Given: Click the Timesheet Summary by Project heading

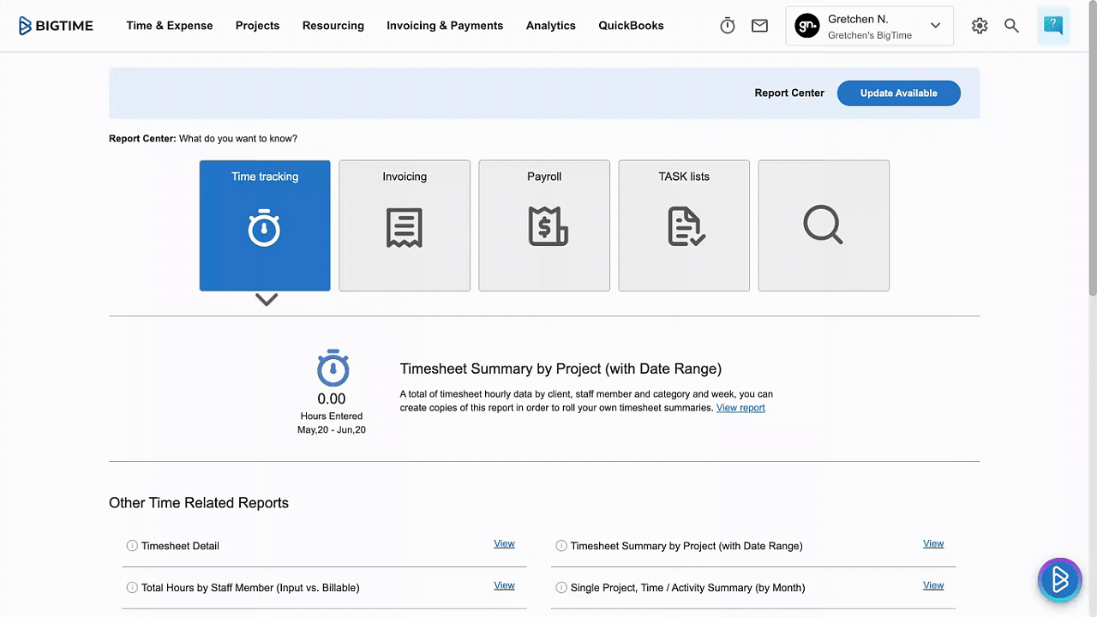Looking at the screenshot, I should coord(560,368).
